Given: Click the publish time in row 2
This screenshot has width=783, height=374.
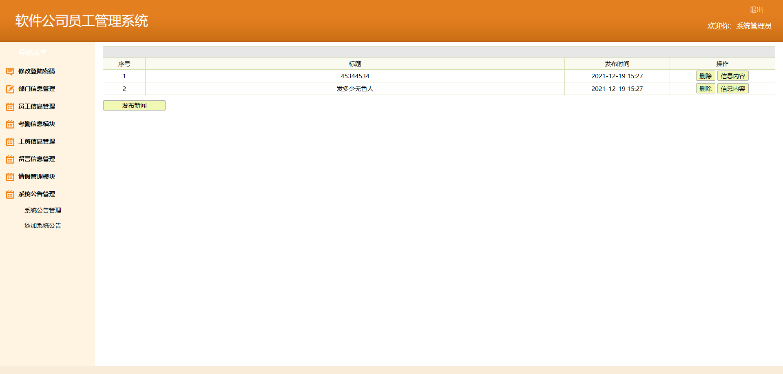Looking at the screenshot, I should point(617,89).
